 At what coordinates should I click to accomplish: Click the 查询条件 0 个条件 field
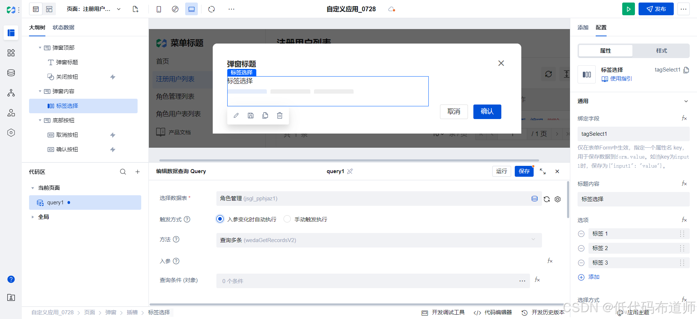pos(373,281)
